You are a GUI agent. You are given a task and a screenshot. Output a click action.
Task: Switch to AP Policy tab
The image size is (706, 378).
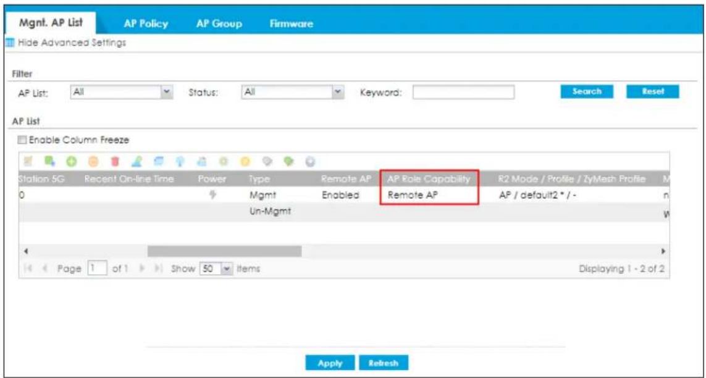coord(145,24)
